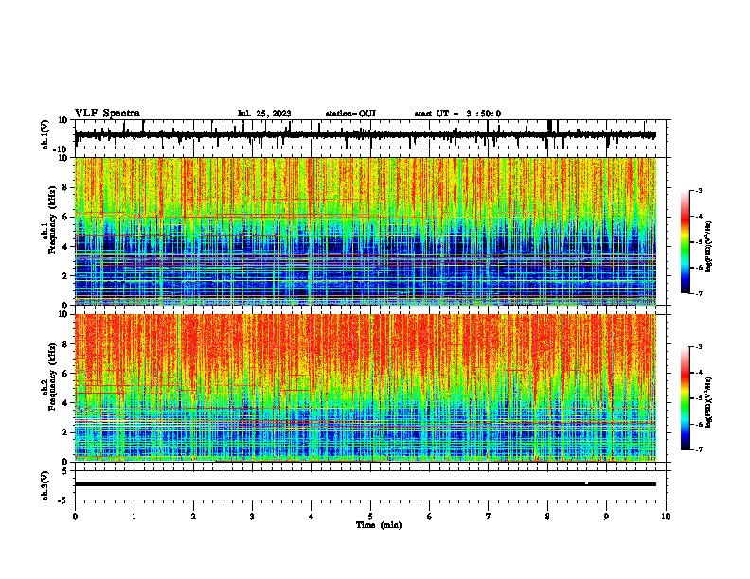
Task: Click the log(PSD) label beside ch.1 color bar
Action: tap(709, 247)
